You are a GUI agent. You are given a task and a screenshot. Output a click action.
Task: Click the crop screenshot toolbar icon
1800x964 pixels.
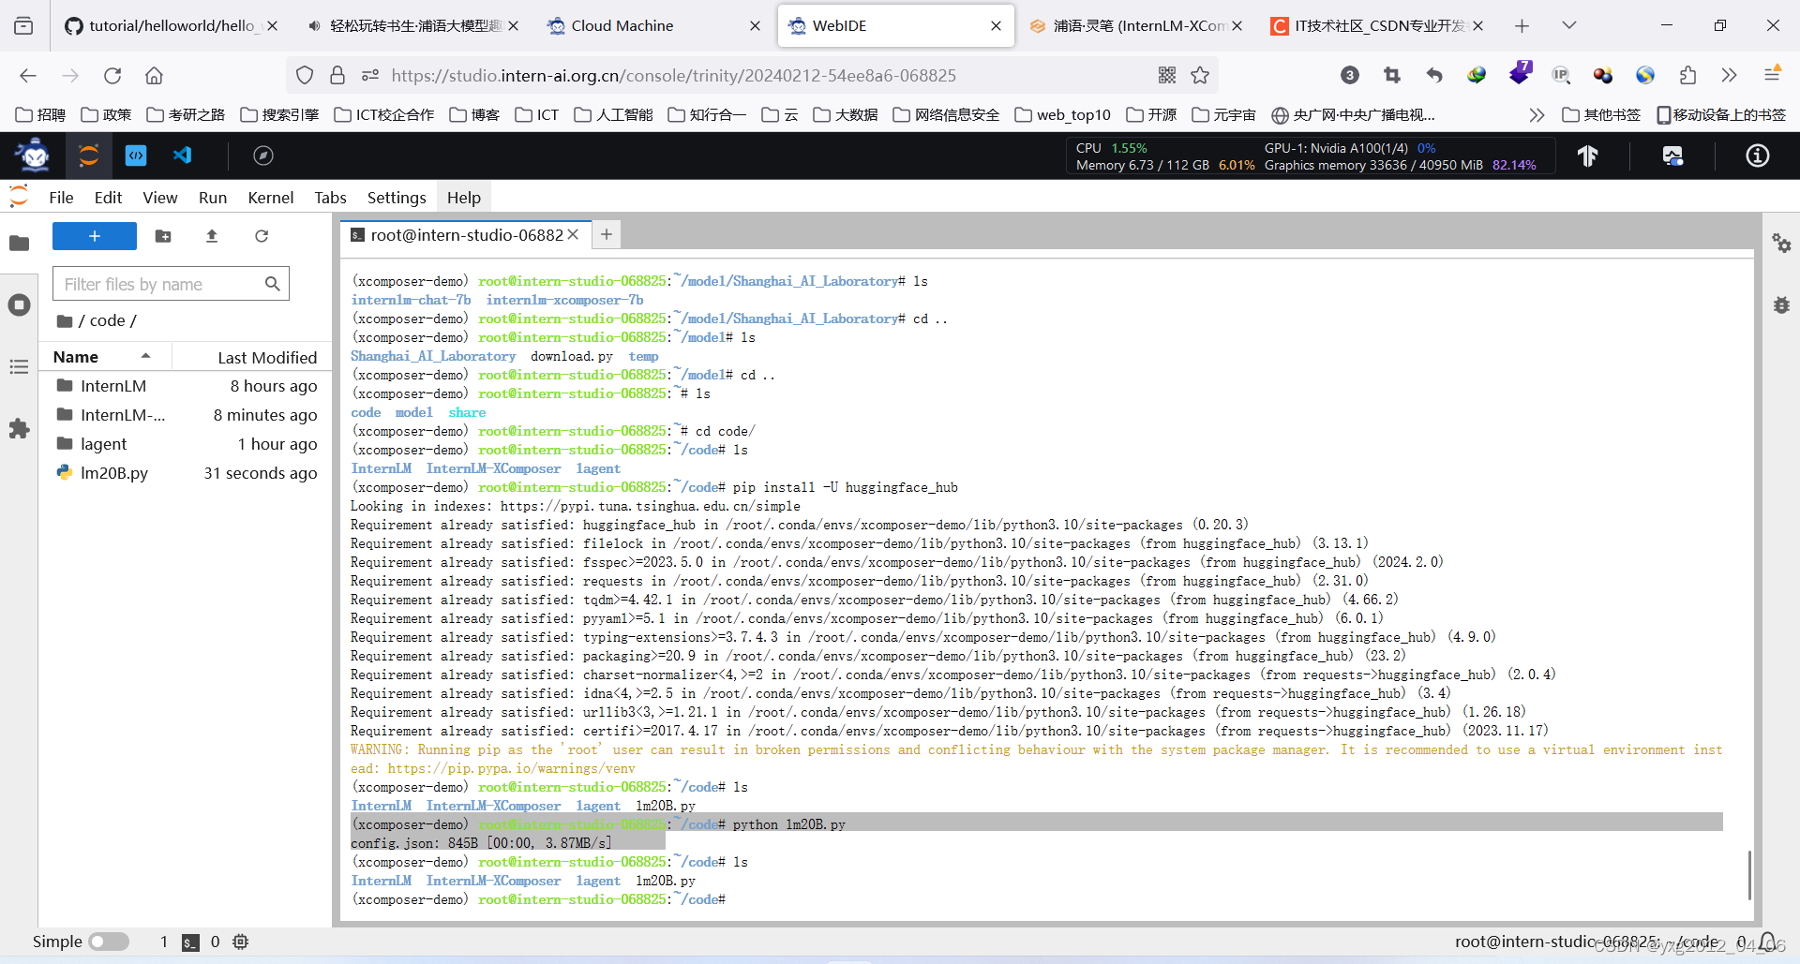click(x=1392, y=75)
